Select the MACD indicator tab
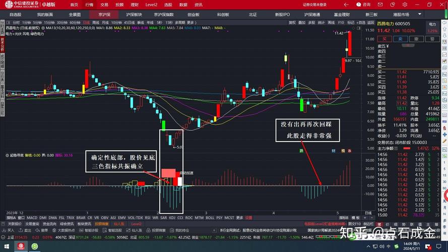The height and width of the screenshot is (252, 448). 32,218
